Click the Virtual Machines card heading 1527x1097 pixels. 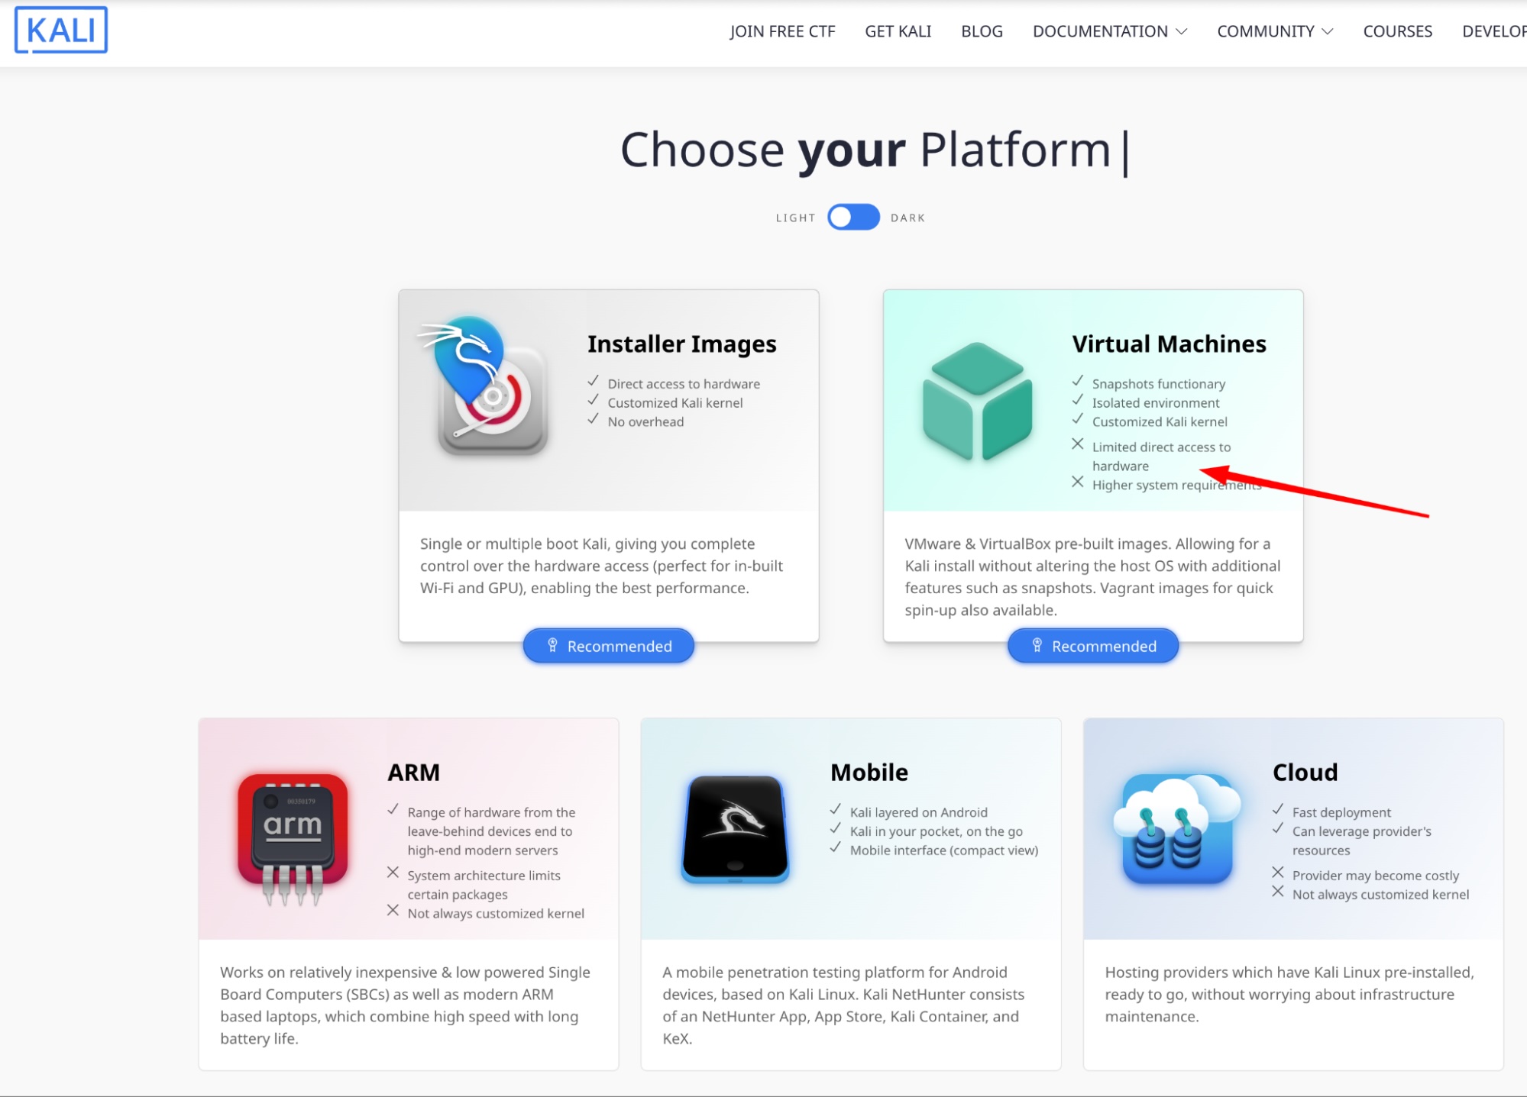coord(1169,344)
